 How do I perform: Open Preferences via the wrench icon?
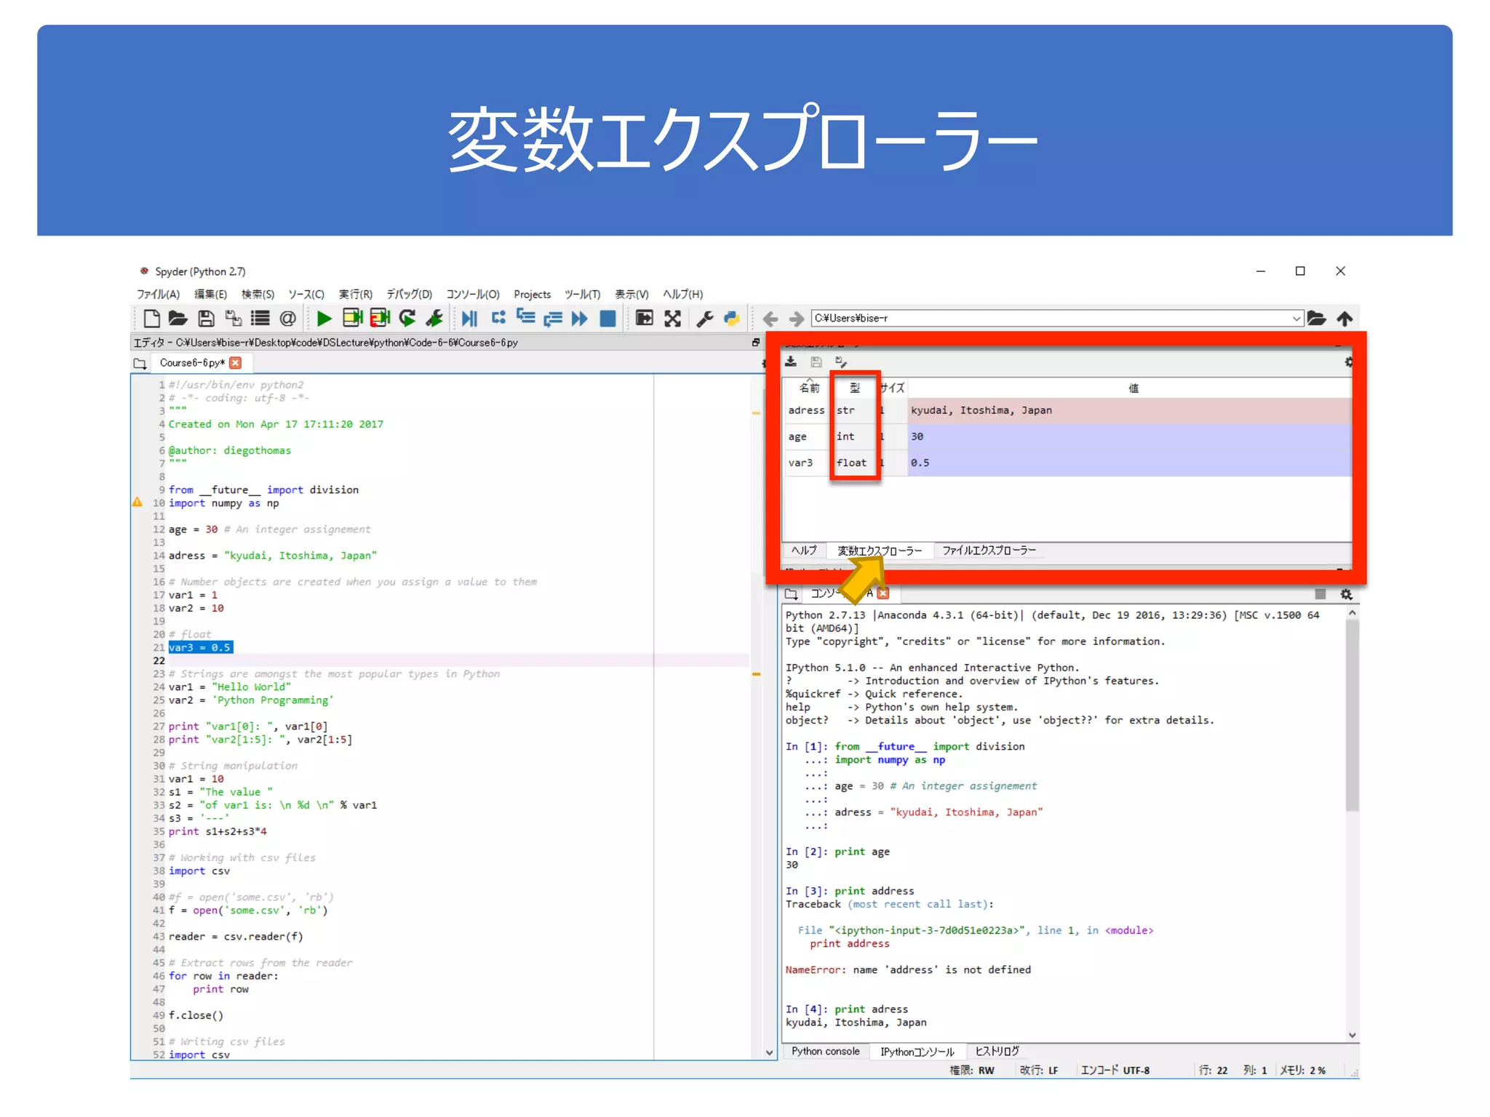[x=704, y=319]
